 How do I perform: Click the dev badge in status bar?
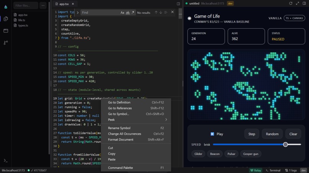tap(304, 170)
